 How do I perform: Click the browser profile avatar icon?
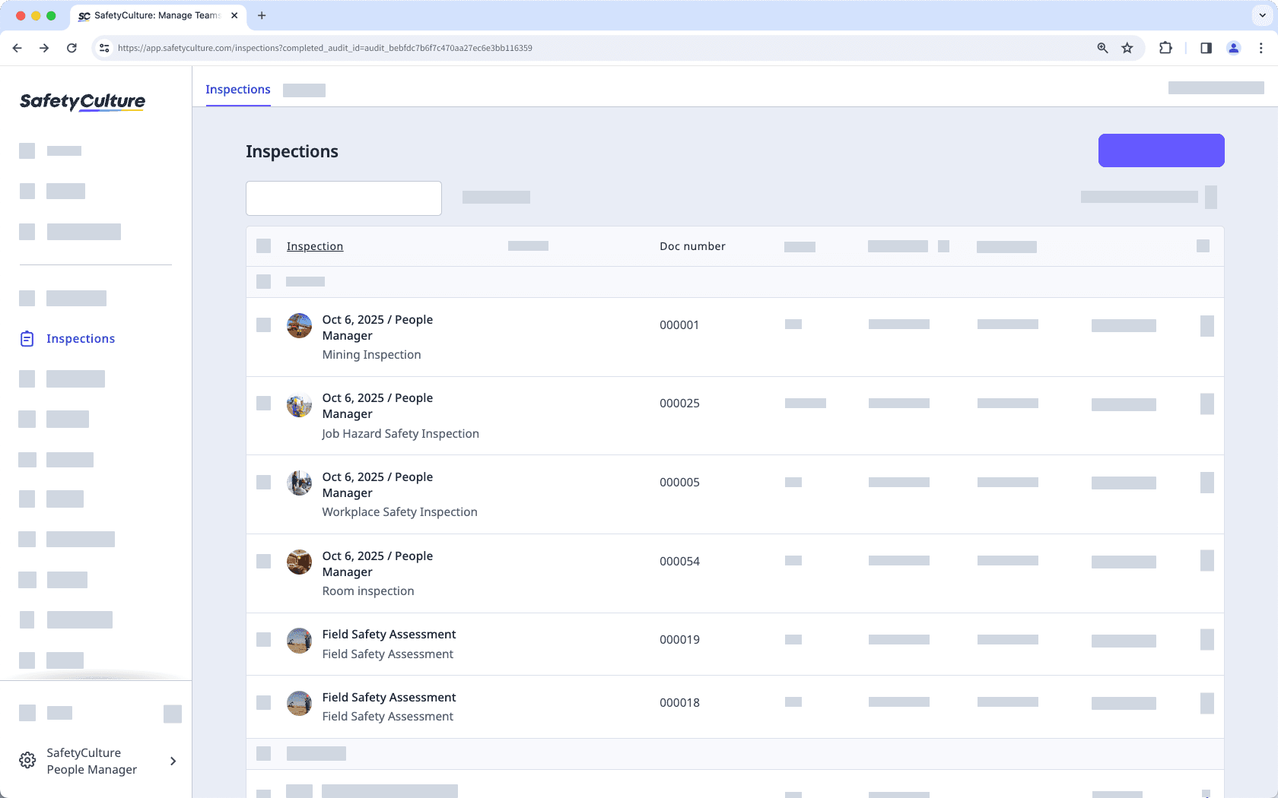1233,47
